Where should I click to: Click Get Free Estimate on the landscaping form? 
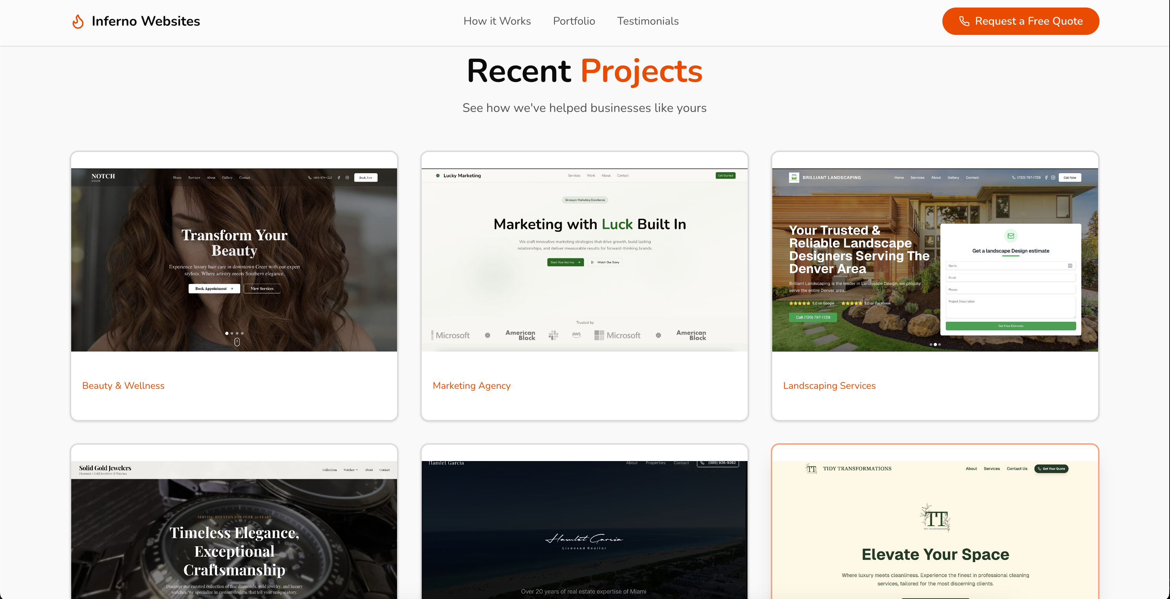[1010, 326]
